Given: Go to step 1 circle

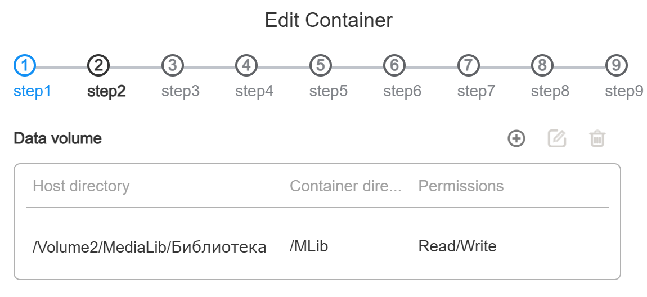Looking at the screenshot, I should click(25, 66).
